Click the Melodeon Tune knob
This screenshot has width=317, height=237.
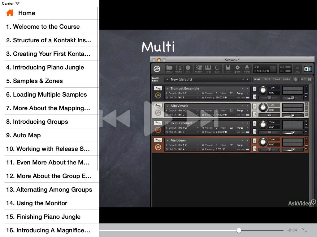coord(263,142)
